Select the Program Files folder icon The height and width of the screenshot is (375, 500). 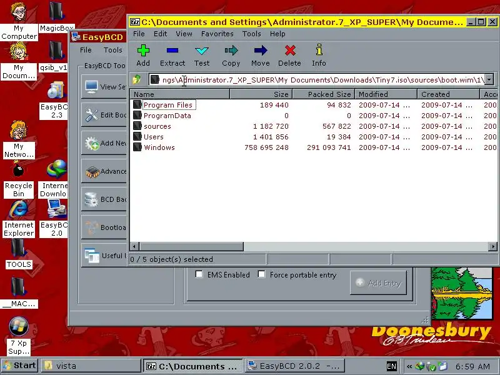click(x=137, y=104)
